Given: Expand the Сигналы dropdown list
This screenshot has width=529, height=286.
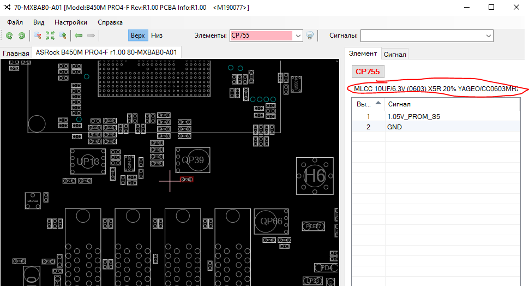Looking at the screenshot, I should [x=488, y=35].
